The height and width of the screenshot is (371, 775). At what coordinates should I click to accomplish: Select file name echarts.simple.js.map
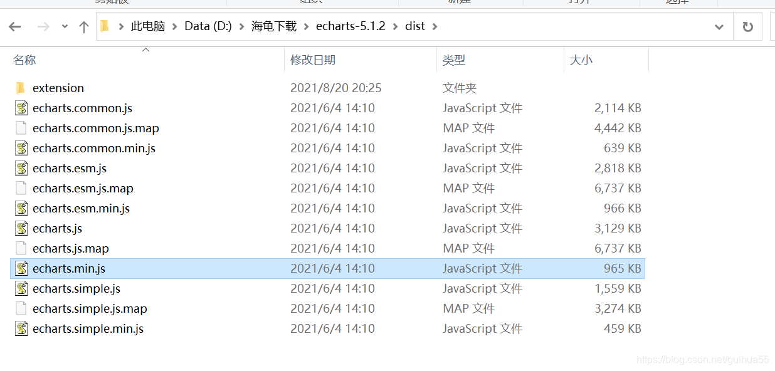point(90,309)
